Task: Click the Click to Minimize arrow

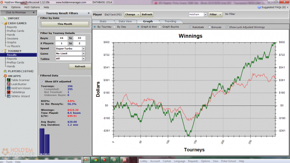Action: point(34,12)
